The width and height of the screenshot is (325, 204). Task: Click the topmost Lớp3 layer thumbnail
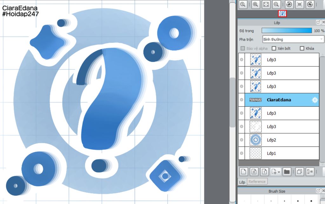255,60
